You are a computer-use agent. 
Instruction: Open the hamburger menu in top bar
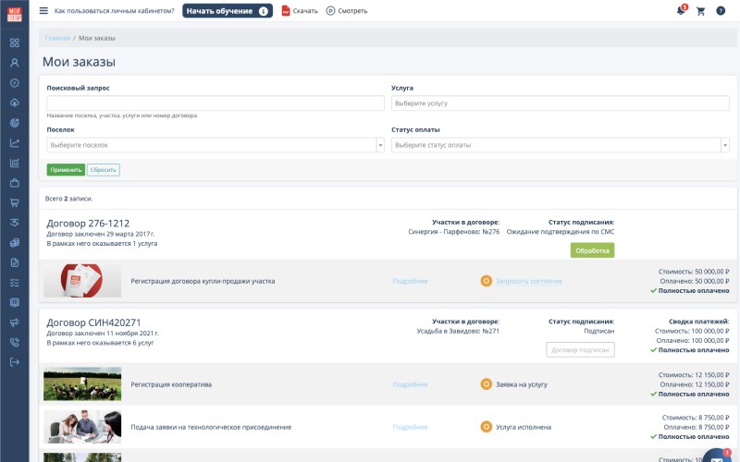pos(43,11)
